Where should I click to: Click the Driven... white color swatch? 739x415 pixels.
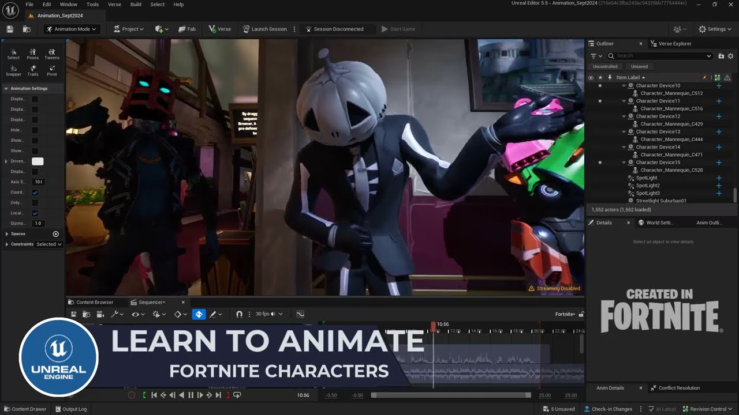(38, 161)
